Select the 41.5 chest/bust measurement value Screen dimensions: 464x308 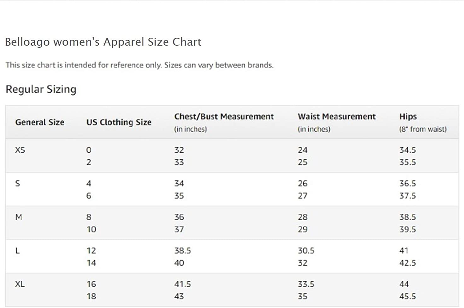[x=183, y=284]
